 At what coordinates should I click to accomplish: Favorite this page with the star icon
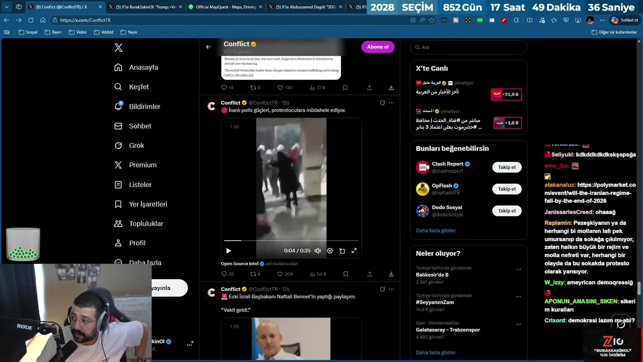coord(432,20)
